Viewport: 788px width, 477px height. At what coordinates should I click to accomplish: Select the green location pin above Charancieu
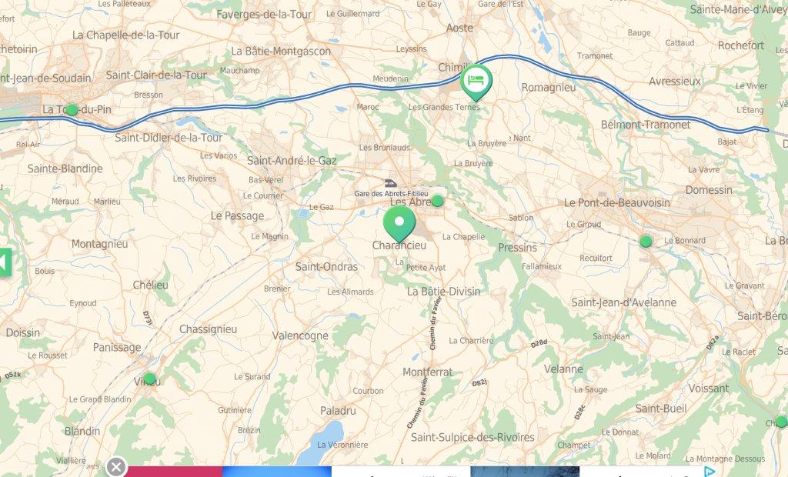click(399, 224)
